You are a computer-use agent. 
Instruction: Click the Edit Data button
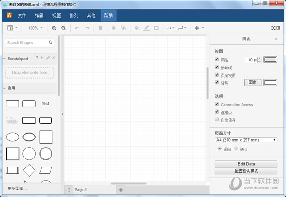pos(246,164)
